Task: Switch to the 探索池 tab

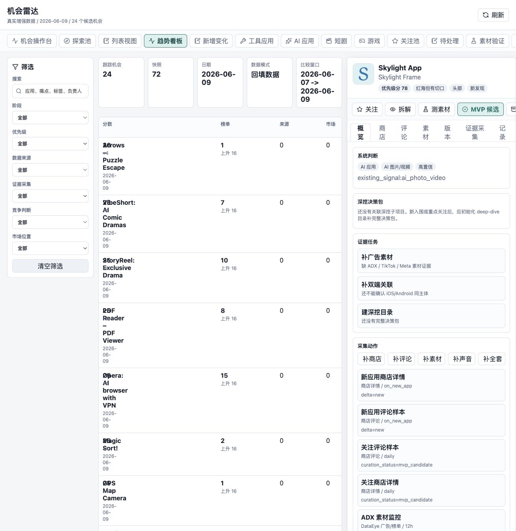Action: click(x=77, y=41)
